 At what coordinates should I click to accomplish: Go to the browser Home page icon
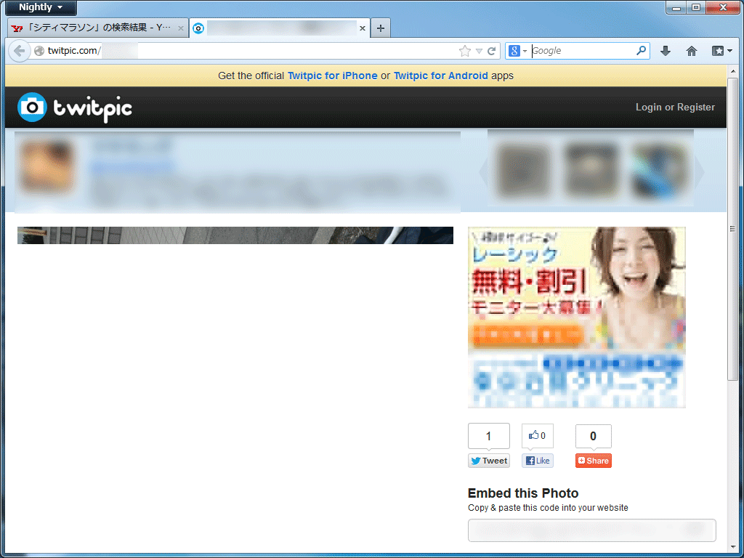(691, 51)
